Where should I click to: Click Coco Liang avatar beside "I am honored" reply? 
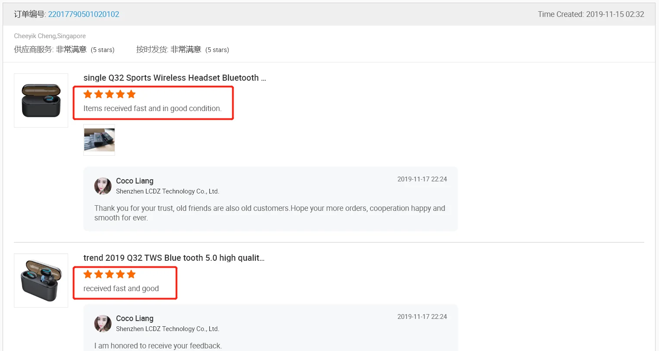(103, 324)
